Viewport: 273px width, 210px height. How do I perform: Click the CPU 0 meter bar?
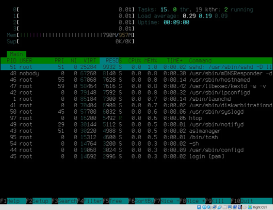coord(73,9)
